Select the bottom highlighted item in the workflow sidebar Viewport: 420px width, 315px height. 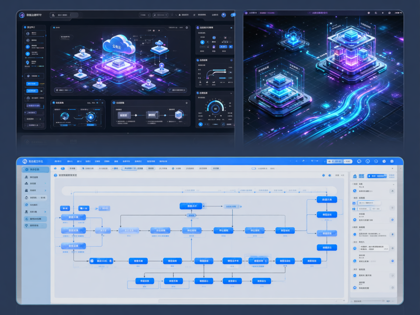coord(35,226)
